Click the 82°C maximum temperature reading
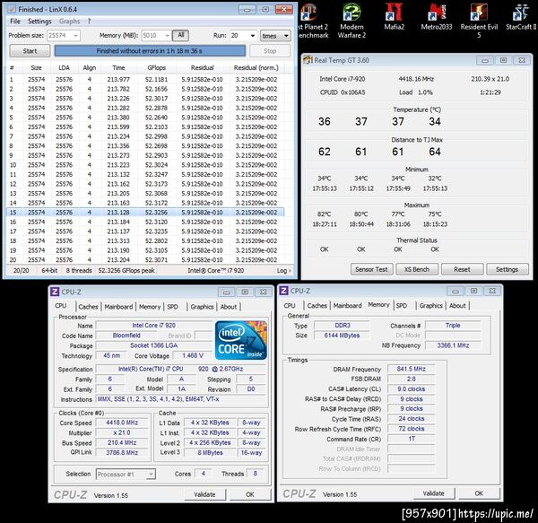 [x=325, y=214]
